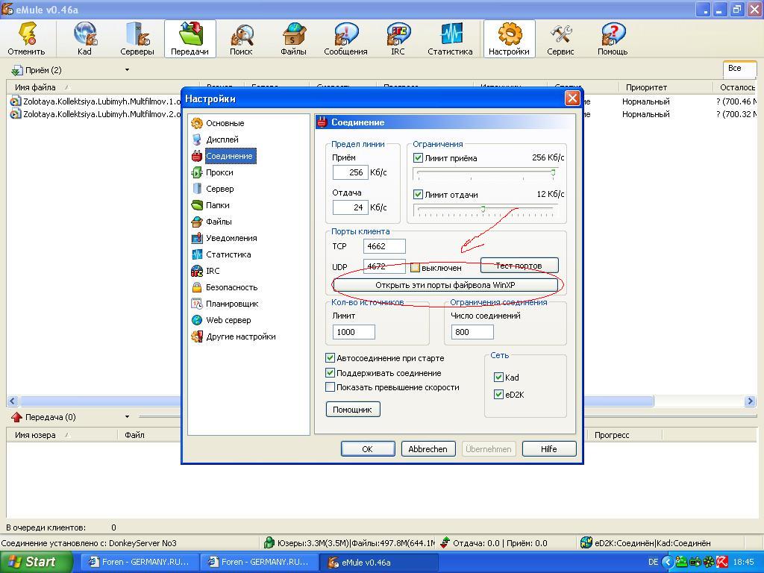Click the UDP port input field
Viewport: 764px width, 573px height.
click(x=384, y=266)
